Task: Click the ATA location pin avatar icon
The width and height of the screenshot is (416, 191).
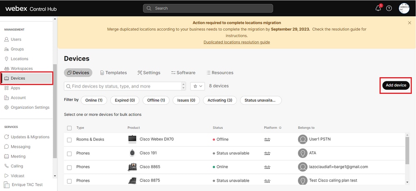Action: pos(303,153)
